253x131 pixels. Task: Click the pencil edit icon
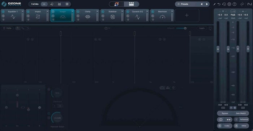[x=214, y=4]
